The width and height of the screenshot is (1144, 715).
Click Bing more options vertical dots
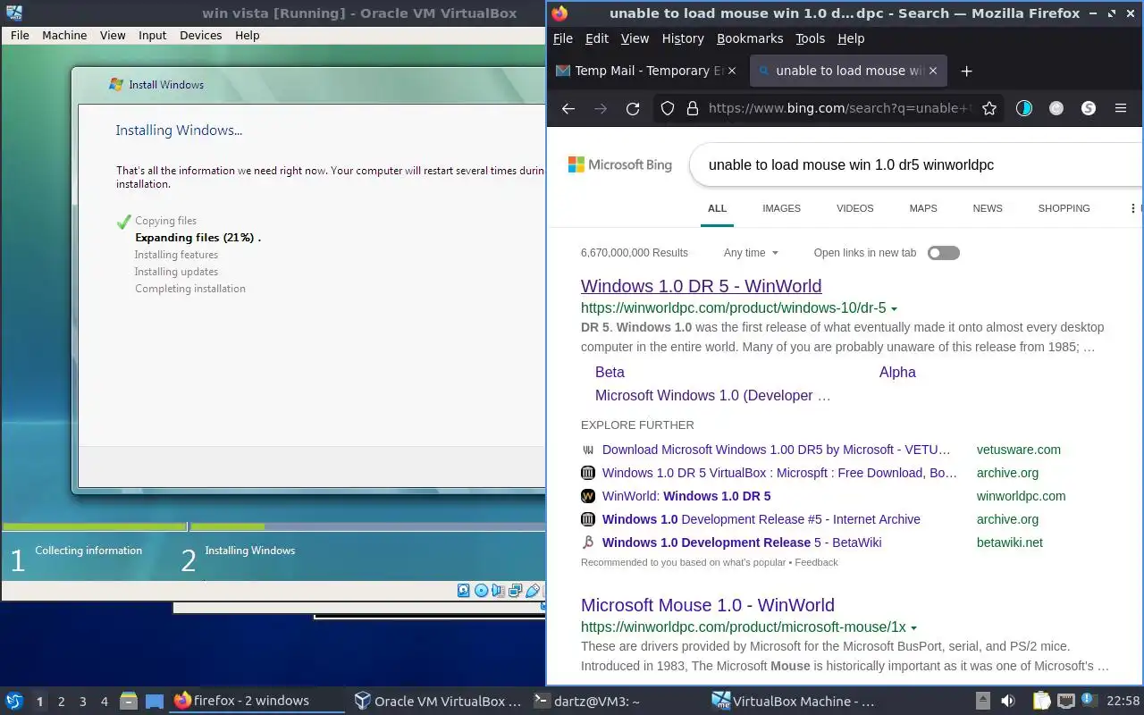(x=1132, y=208)
